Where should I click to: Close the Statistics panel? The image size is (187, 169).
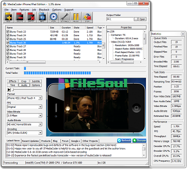pyautogui.click(x=183, y=34)
